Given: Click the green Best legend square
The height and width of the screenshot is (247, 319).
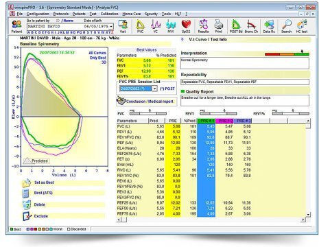Looking at the screenshot, I should [x=12, y=229].
